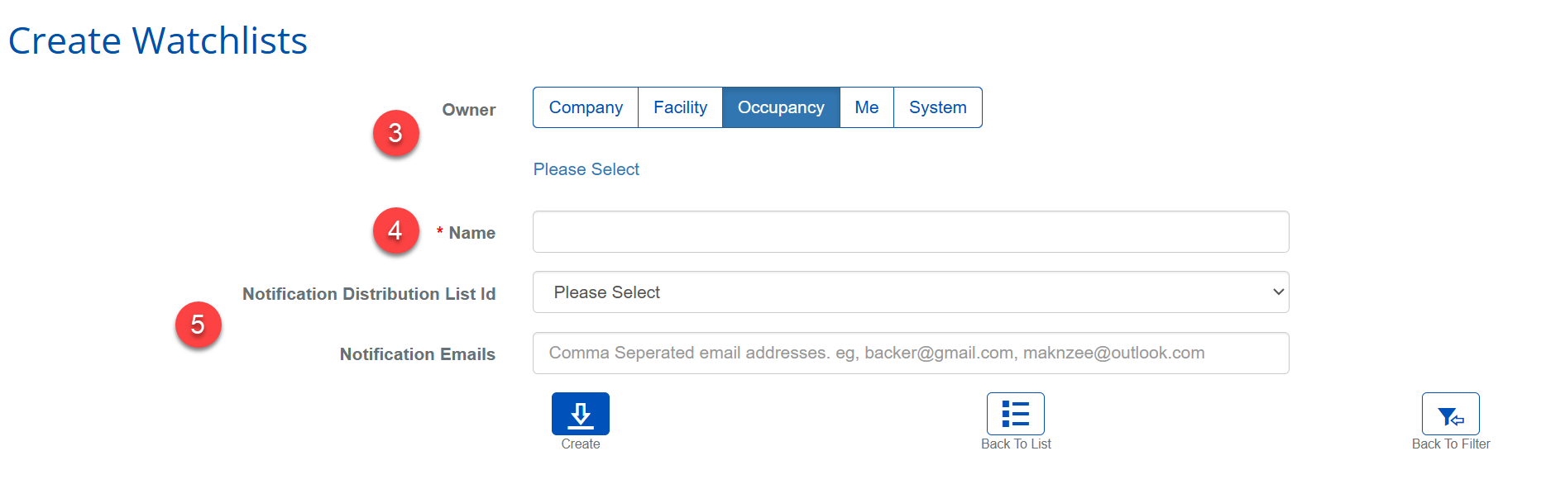Click the Create Watchlists page heading
Viewport: 1546px width, 484px height.
pos(158,40)
